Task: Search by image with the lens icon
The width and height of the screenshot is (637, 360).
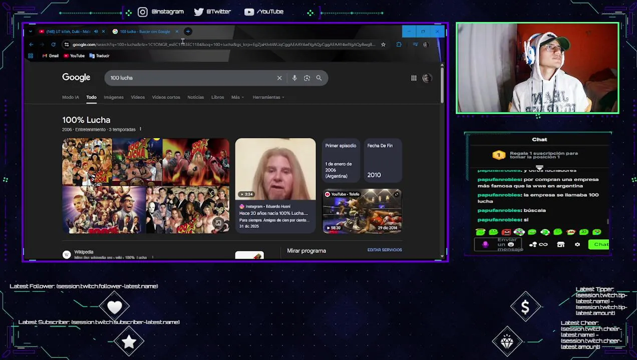Action: tap(307, 78)
